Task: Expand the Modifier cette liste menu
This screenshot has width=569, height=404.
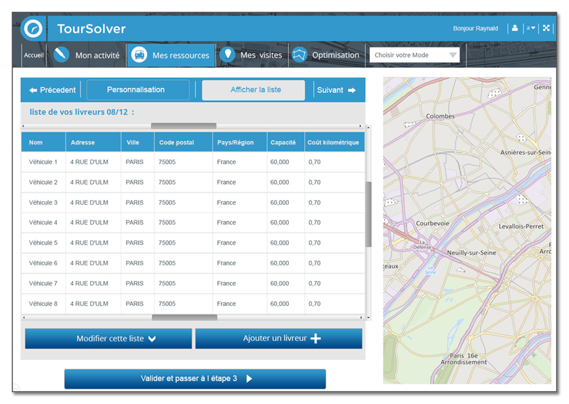Action: (109, 338)
